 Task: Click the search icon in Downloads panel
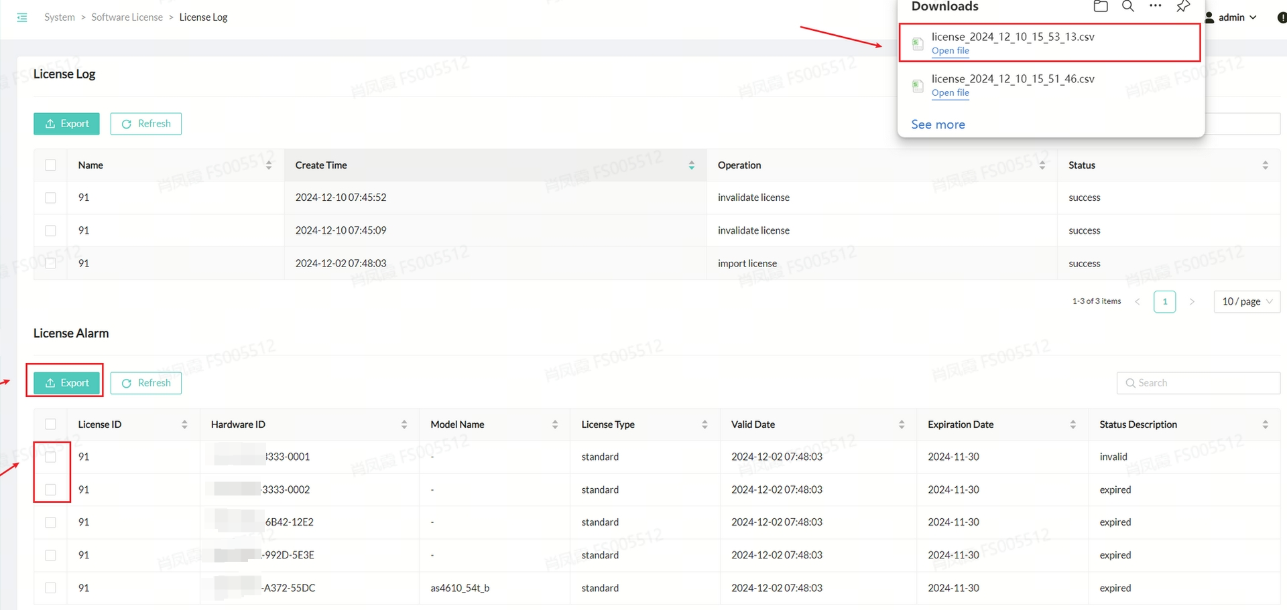(1128, 7)
